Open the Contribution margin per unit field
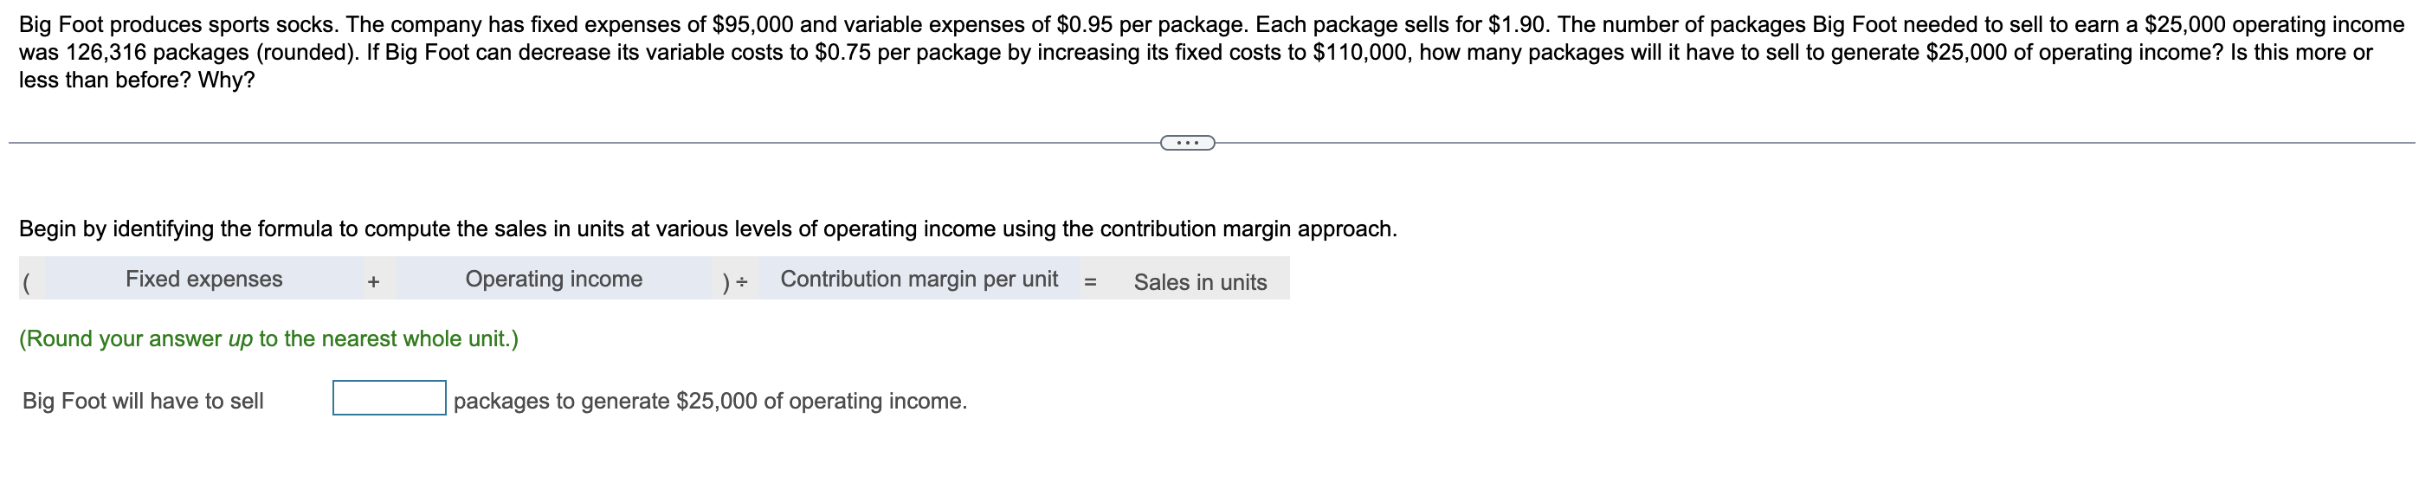The width and height of the screenshot is (2419, 483). tap(919, 279)
